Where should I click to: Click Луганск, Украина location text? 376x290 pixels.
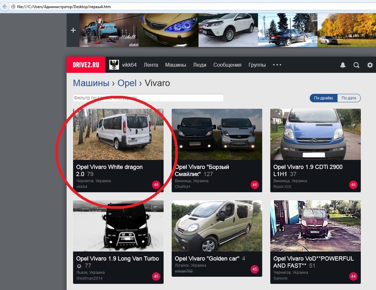click(190, 265)
